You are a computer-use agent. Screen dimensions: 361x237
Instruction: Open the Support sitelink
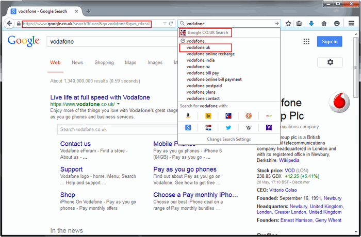pyautogui.click(x=71, y=170)
